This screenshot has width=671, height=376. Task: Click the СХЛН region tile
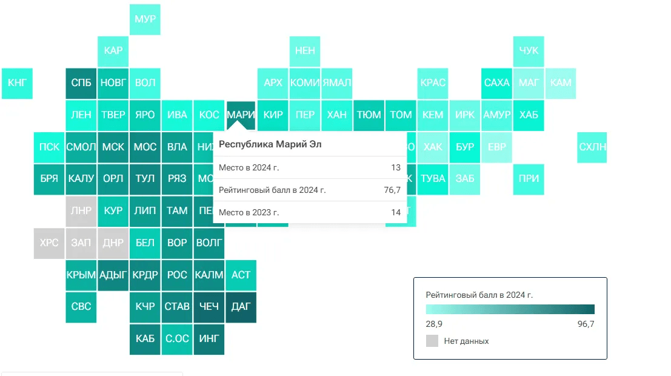pos(592,147)
